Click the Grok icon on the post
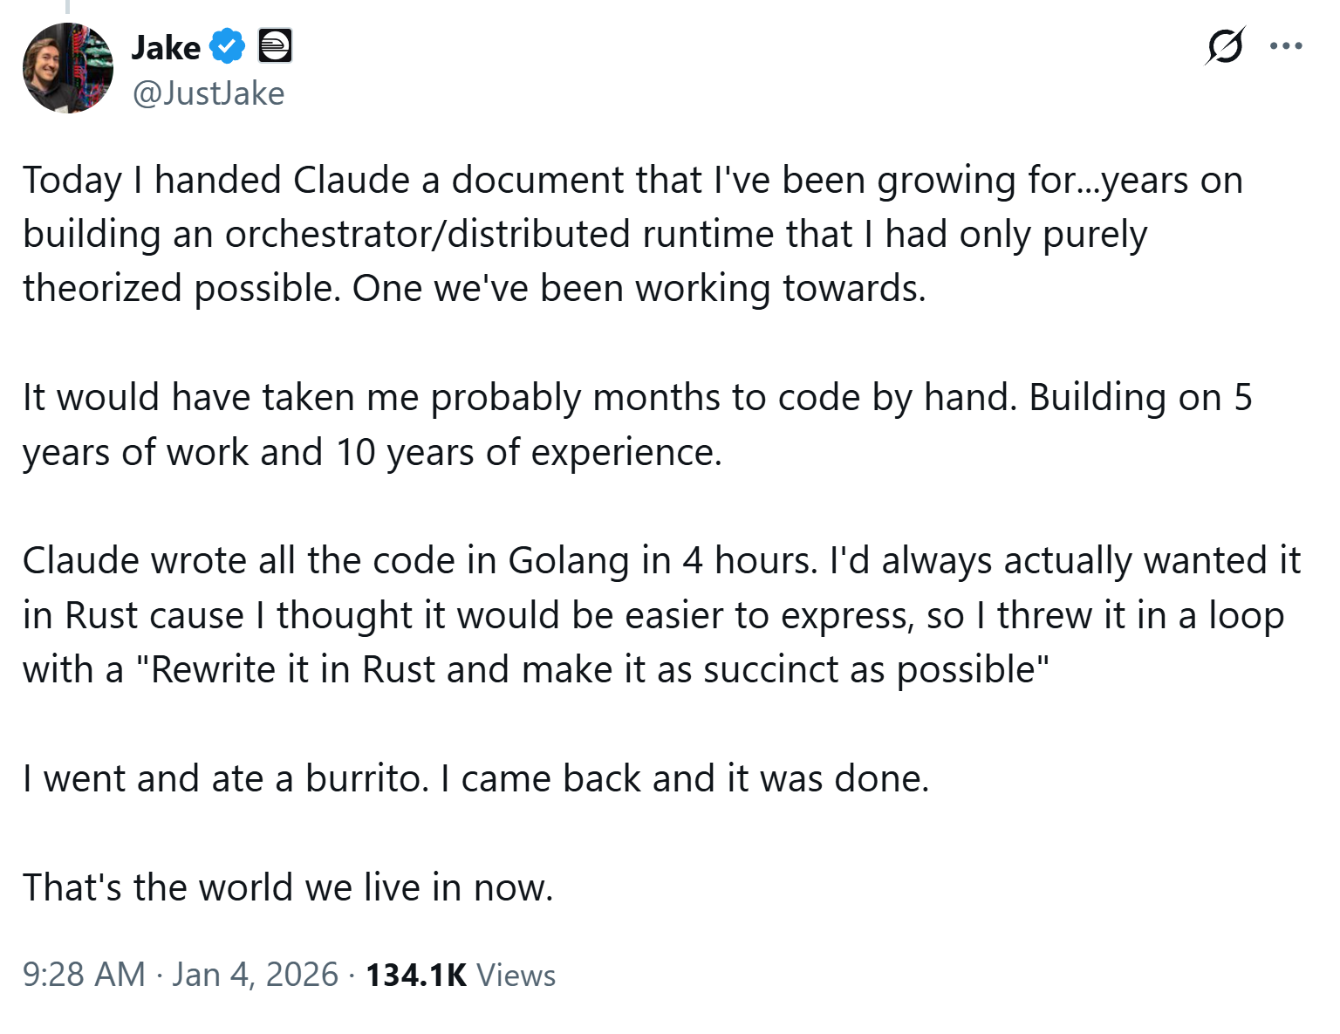 (x=1224, y=46)
